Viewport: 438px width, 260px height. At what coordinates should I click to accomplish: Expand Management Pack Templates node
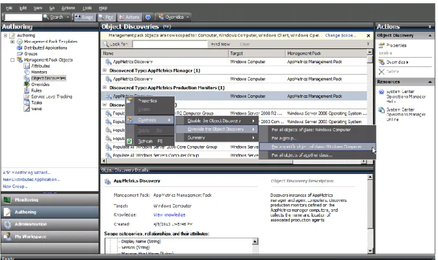pyautogui.click(x=12, y=41)
